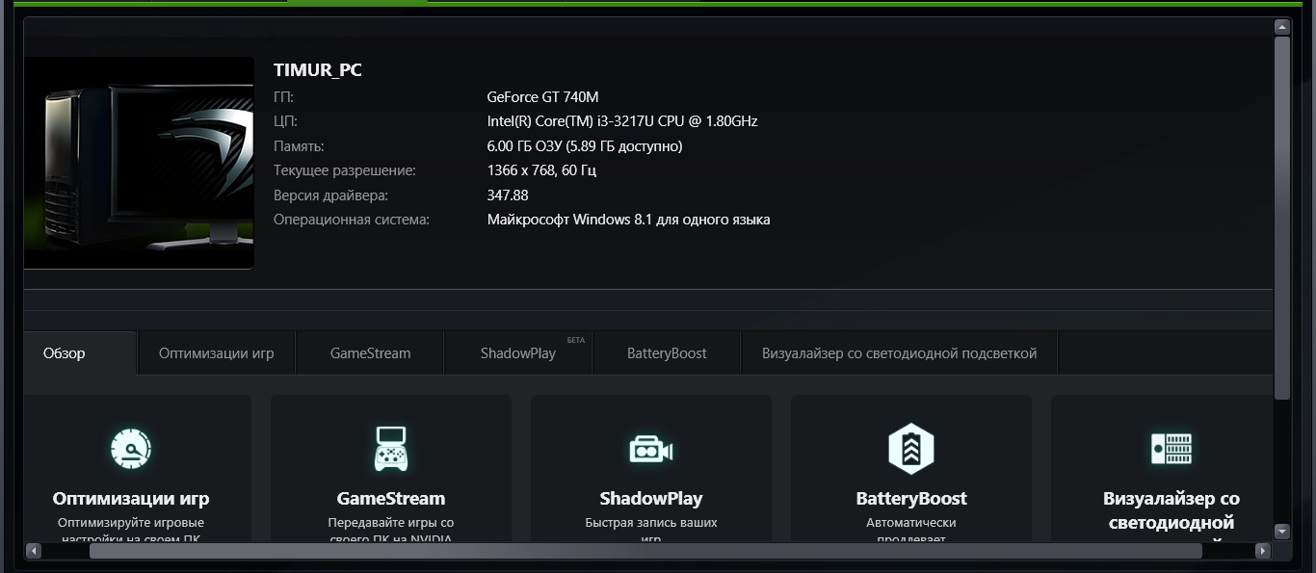Click the LED visualizer icon
Viewport: 1316px width, 573px height.
point(1171,449)
